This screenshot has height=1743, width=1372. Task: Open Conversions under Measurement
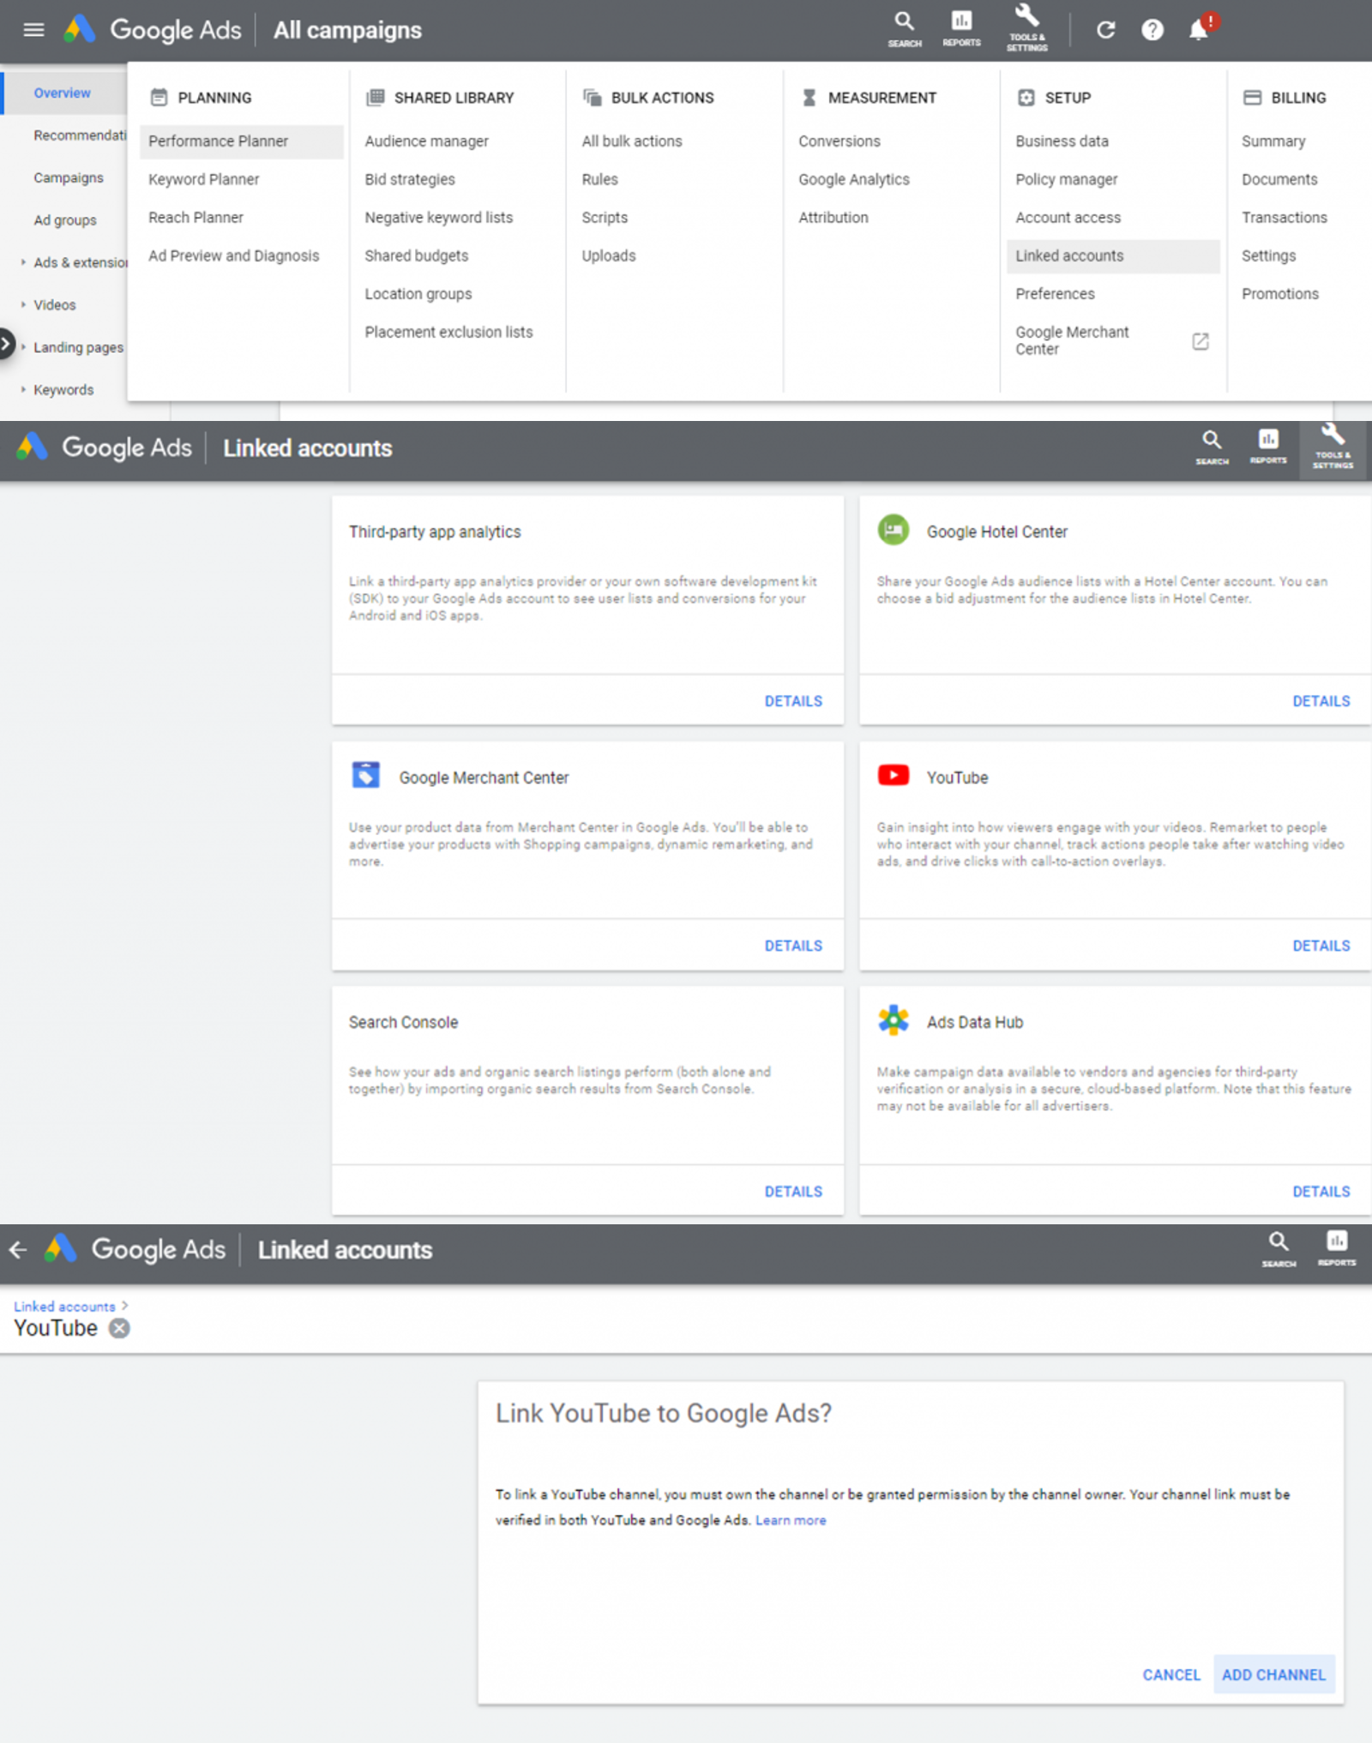click(839, 141)
